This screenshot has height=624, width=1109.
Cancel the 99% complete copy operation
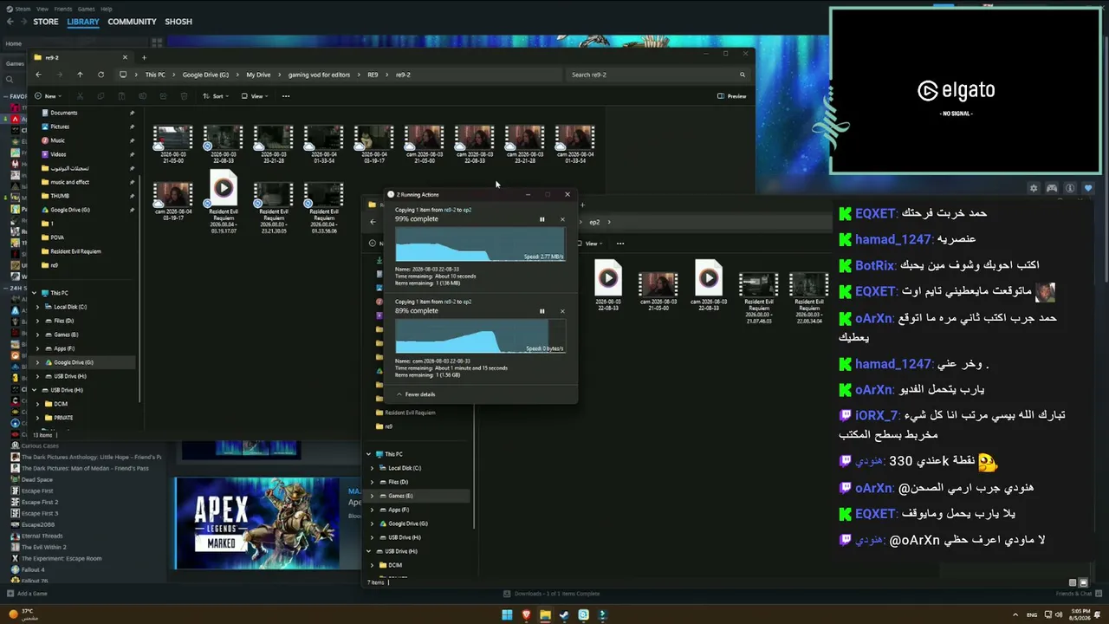(x=562, y=219)
